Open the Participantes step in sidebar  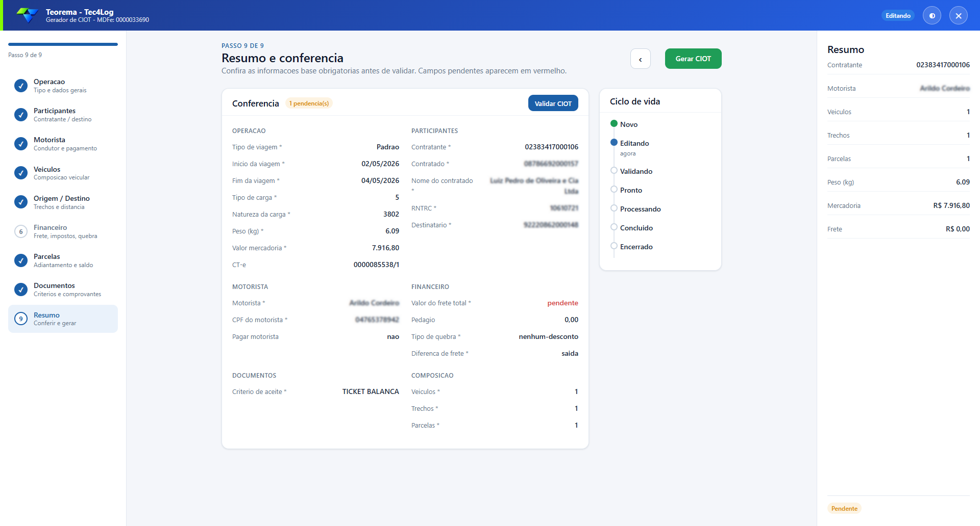63,115
